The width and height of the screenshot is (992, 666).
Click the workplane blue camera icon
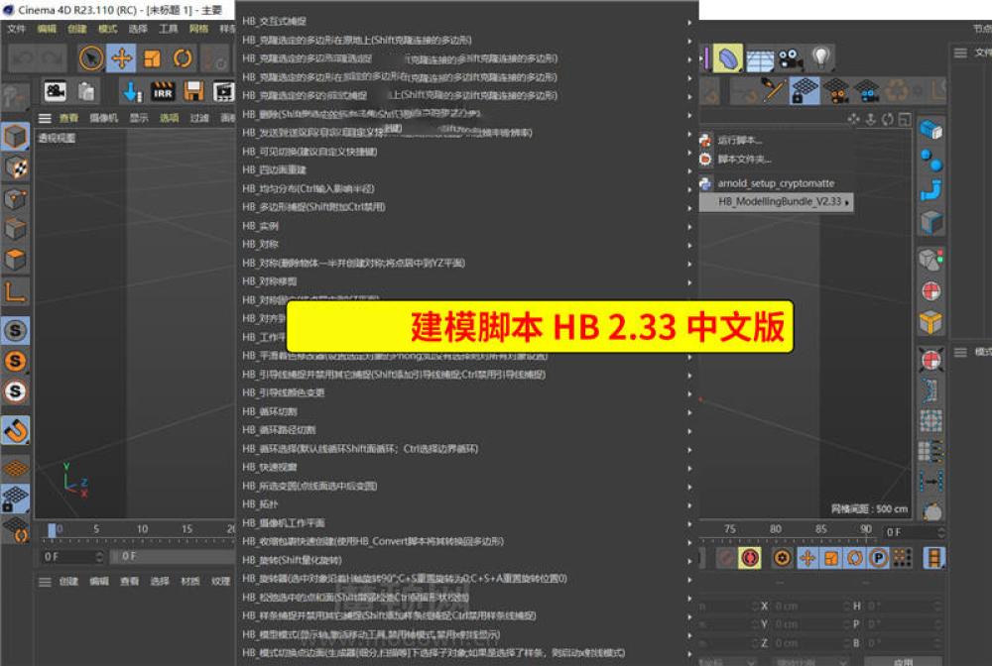pos(867,91)
